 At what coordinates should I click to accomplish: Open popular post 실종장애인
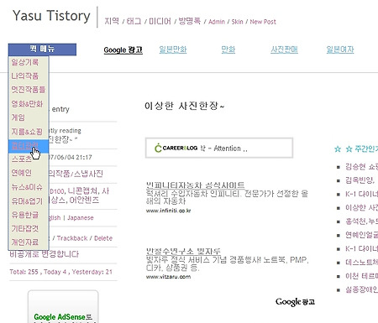coord(361,289)
